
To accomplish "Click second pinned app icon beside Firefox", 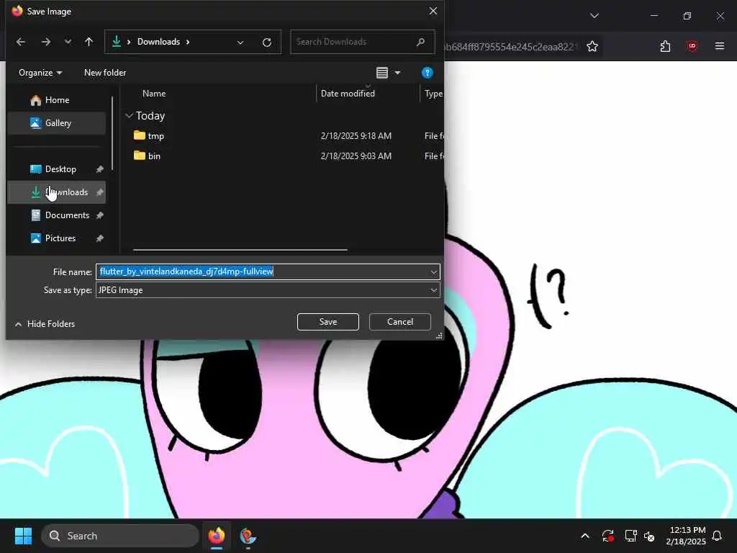I will click(x=248, y=536).
